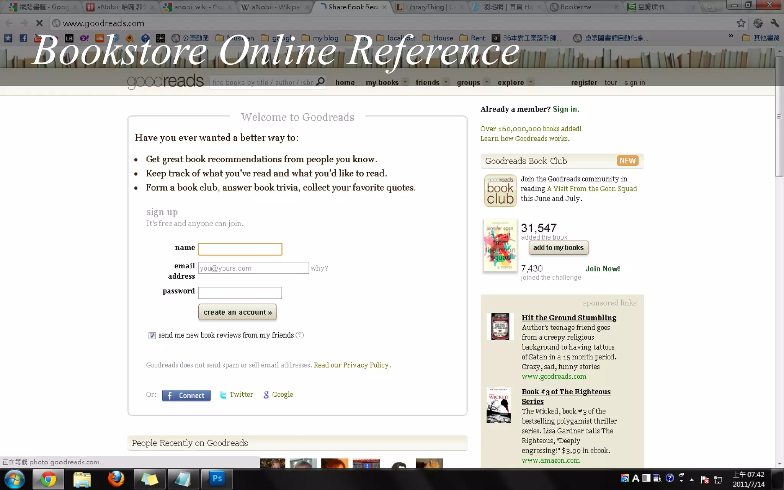Connect with the Facebook button
This screenshot has width=784, height=490.
click(186, 395)
